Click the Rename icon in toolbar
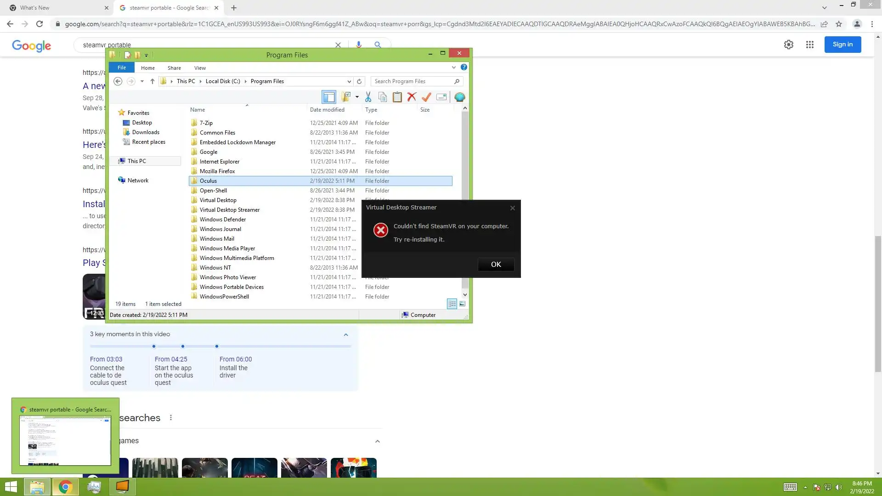The height and width of the screenshot is (496, 882). pos(441,97)
